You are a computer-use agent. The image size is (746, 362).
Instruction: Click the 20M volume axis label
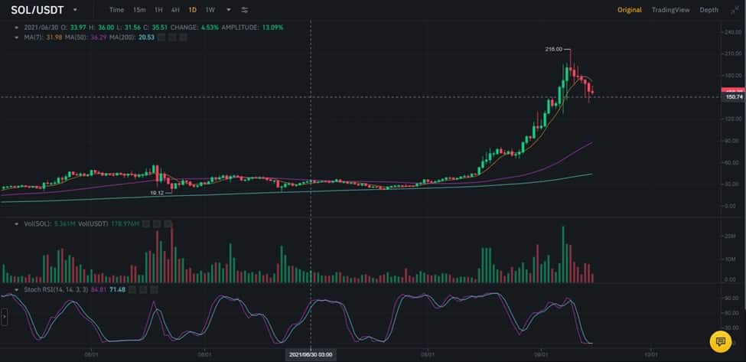point(731,236)
